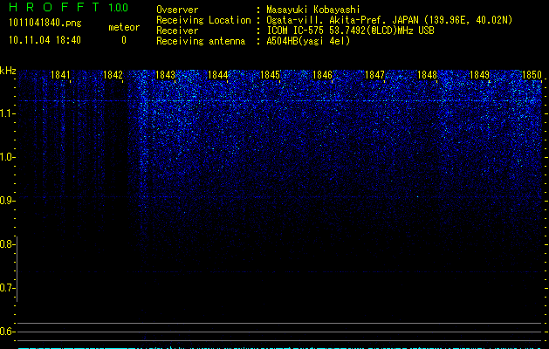The width and height of the screenshot is (549, 349).
Task: Click the meteor count label
Action: 124,27
